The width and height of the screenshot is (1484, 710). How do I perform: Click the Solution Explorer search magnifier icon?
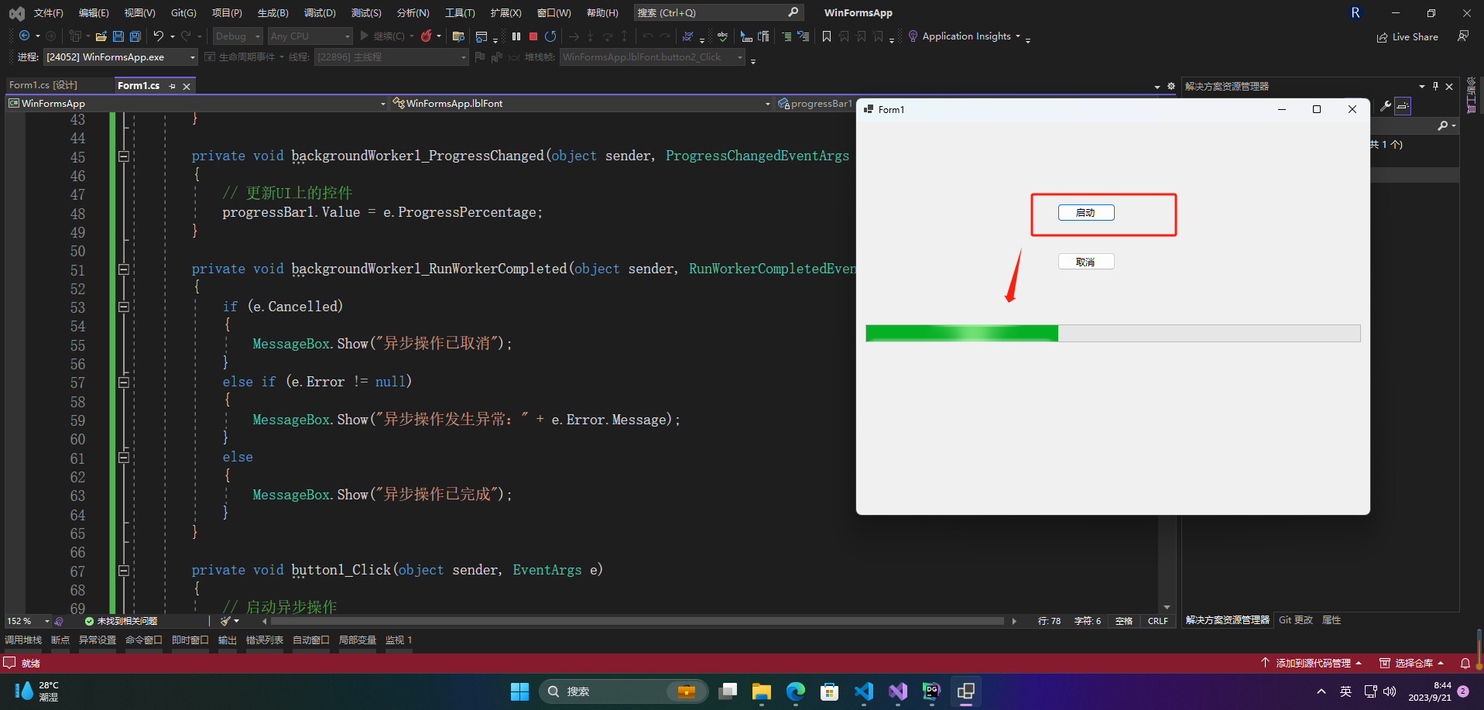click(1443, 125)
